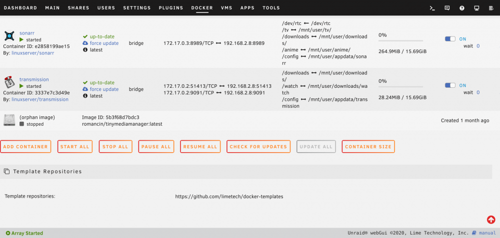Viewport: 500px width, 238px height.
Task: Click the Start All button
Action: (x=75, y=147)
